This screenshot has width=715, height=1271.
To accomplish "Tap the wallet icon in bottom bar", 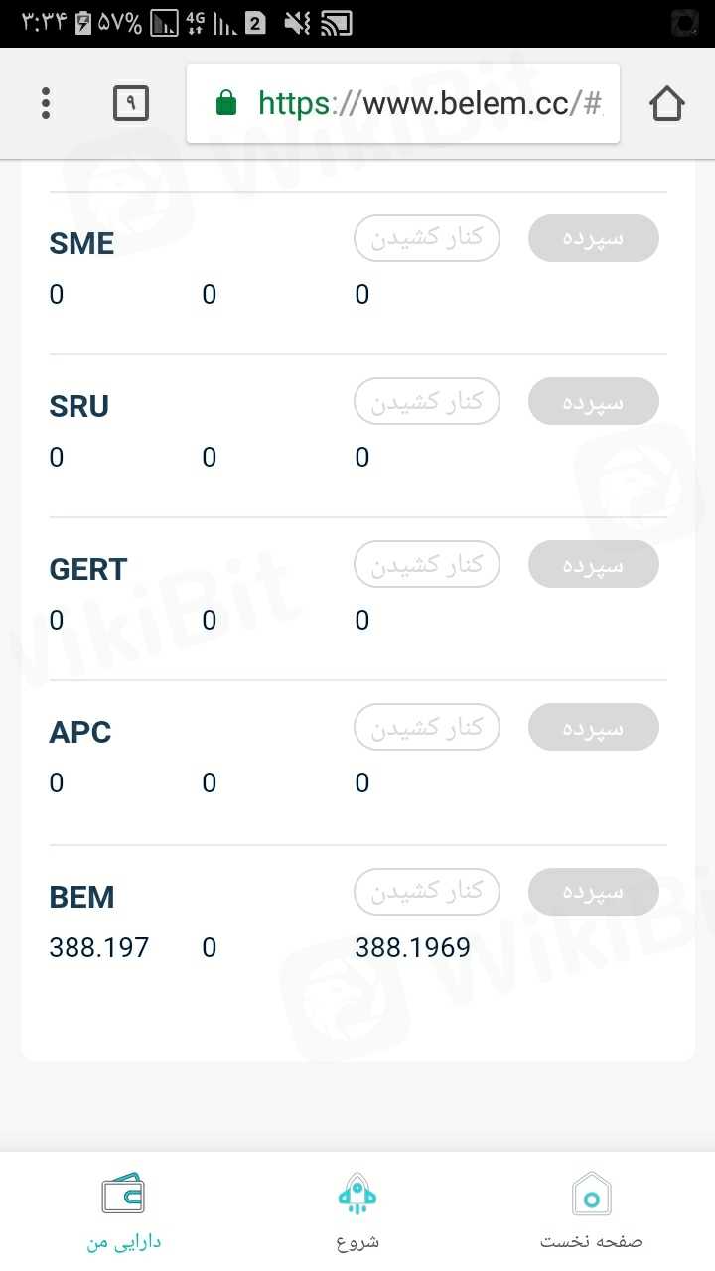I will (123, 1195).
